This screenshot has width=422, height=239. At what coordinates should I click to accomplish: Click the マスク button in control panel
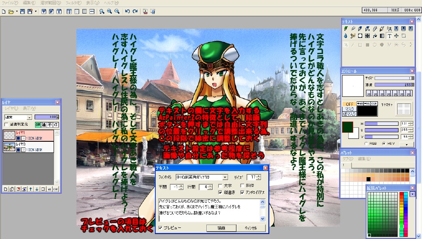[349, 109]
